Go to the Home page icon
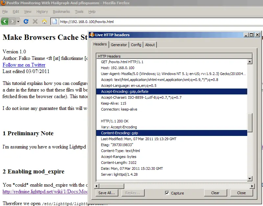The image size is (263, 206). coord(44,21)
